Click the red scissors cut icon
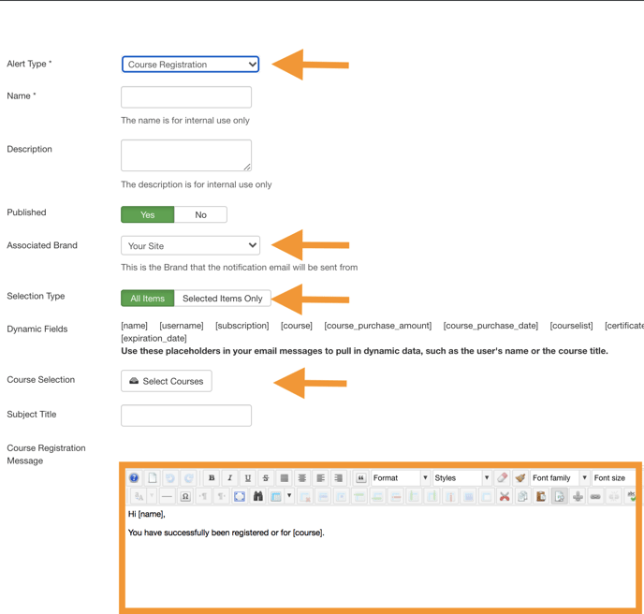 pos(505,497)
